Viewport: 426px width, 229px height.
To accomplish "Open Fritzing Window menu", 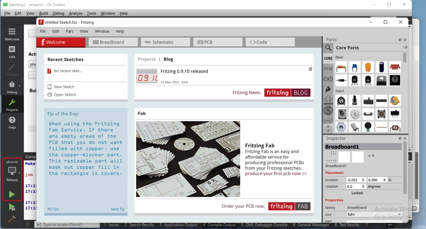I will [x=102, y=31].
